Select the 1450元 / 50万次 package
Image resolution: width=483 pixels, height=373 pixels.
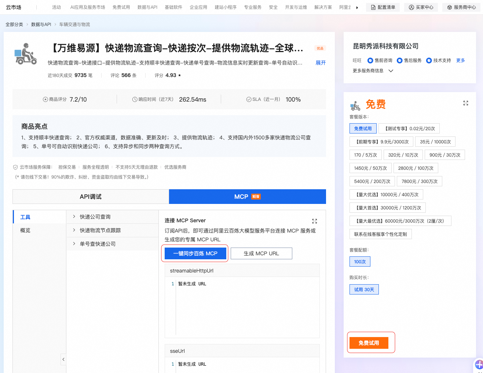coord(370,168)
